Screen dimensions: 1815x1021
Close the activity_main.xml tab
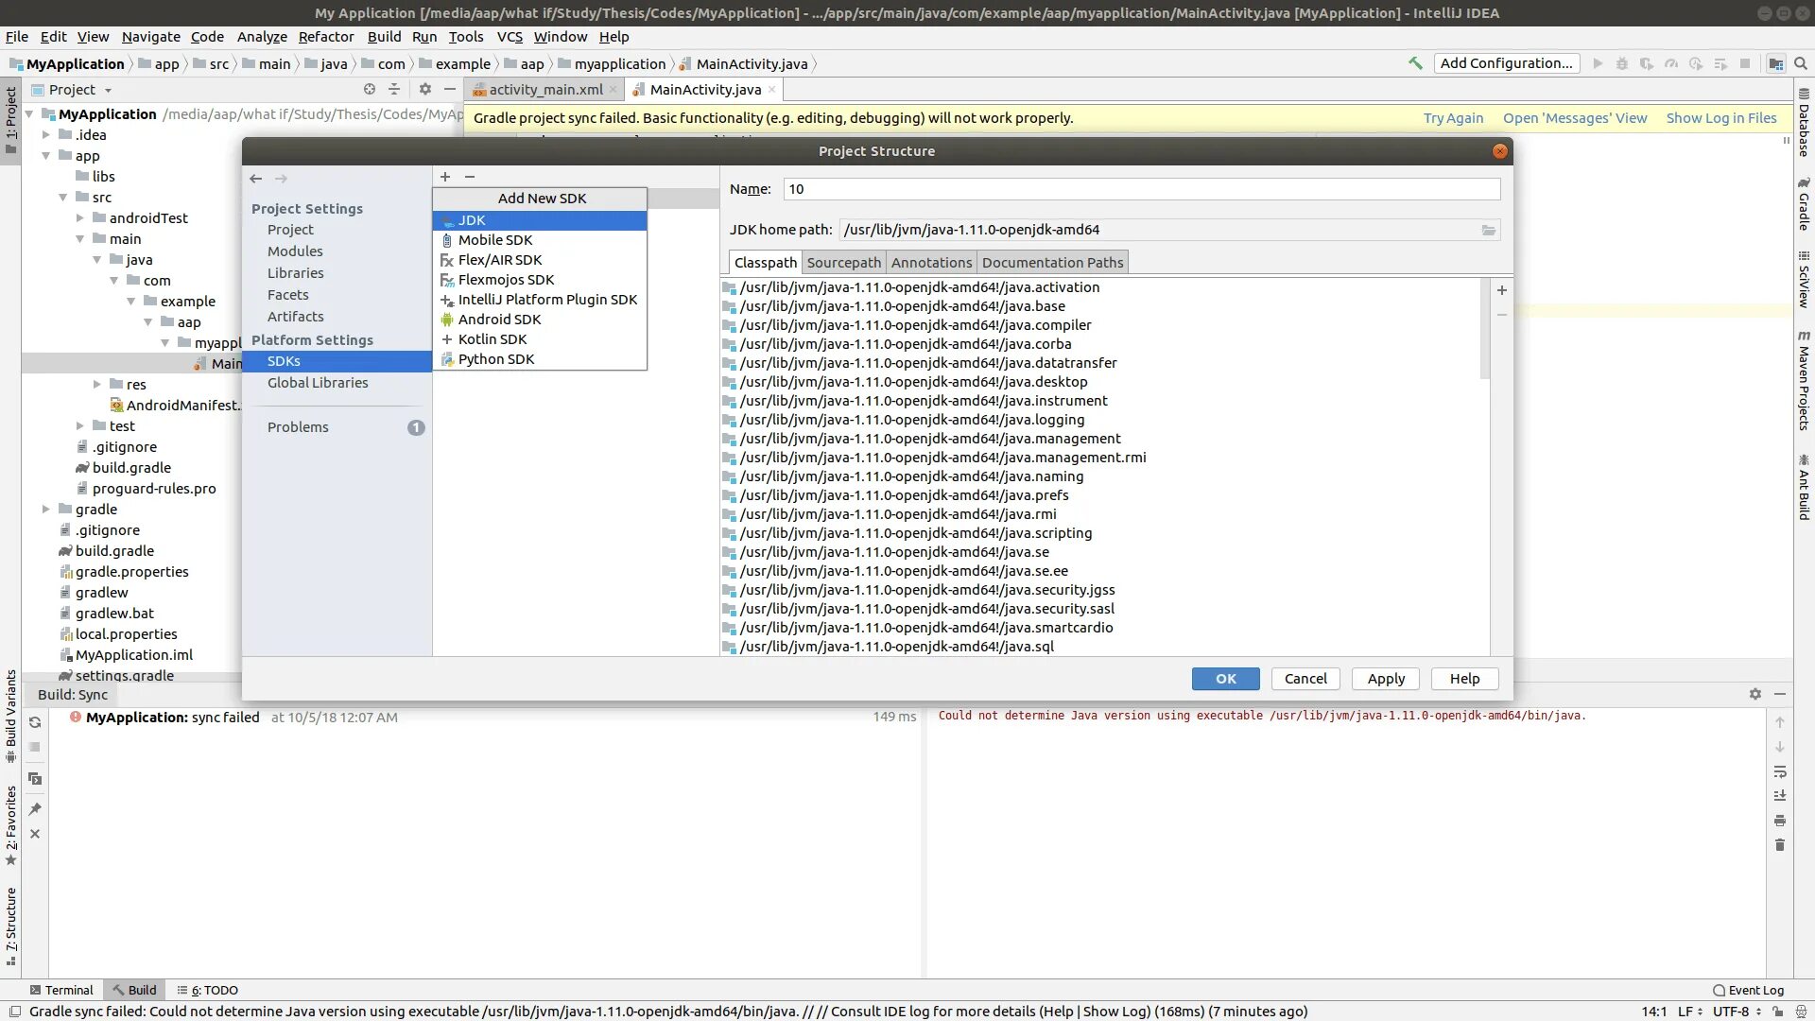[x=613, y=89]
